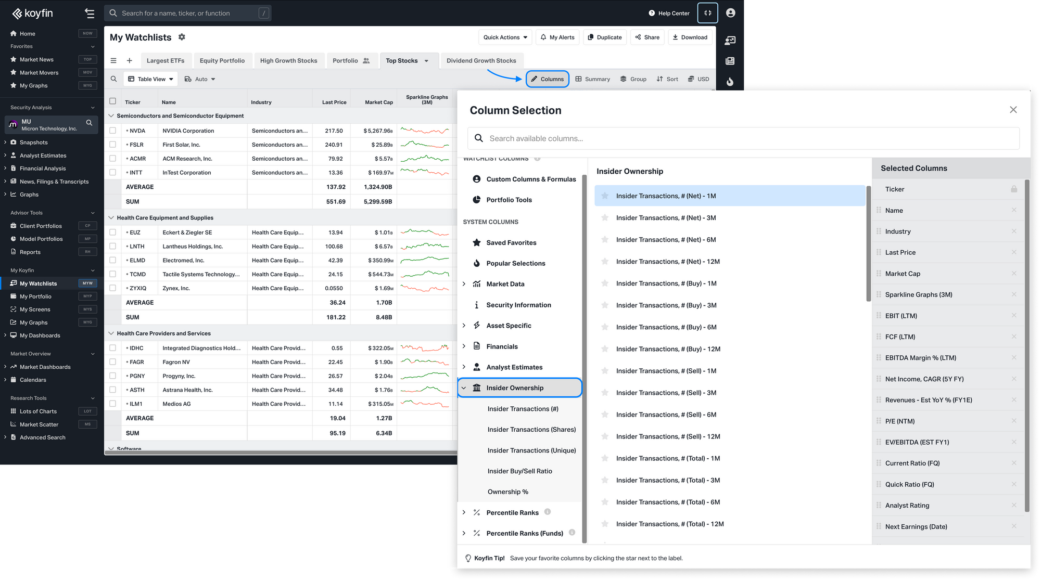Search within the watchlist table magnifier
Screen dimensions: 1041x581
tap(113, 79)
